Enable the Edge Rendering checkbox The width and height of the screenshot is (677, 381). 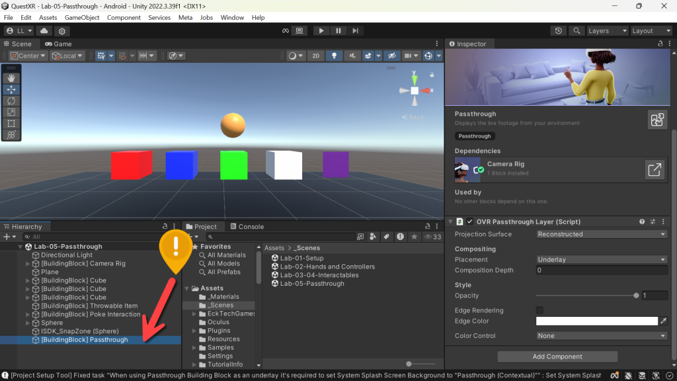point(539,310)
